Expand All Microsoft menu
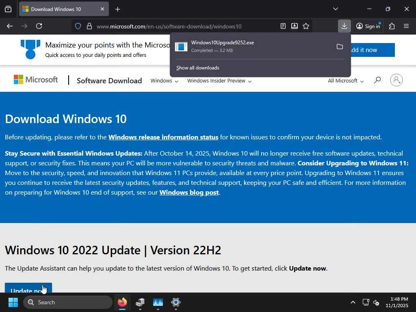This screenshot has width=416, height=312. click(345, 81)
